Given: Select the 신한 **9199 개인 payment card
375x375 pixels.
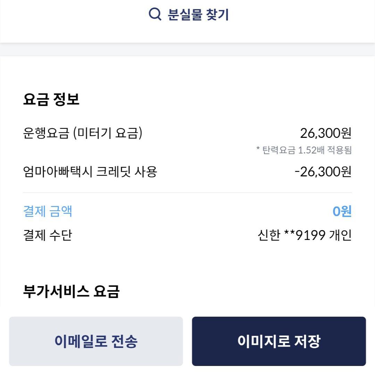Looking at the screenshot, I should (x=305, y=235).
